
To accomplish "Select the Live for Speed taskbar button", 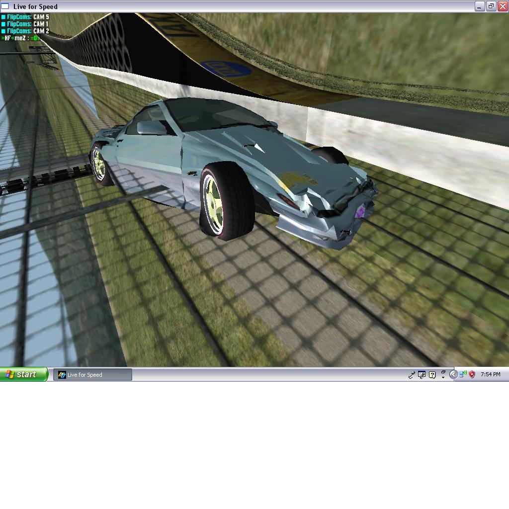I will [x=92, y=375].
